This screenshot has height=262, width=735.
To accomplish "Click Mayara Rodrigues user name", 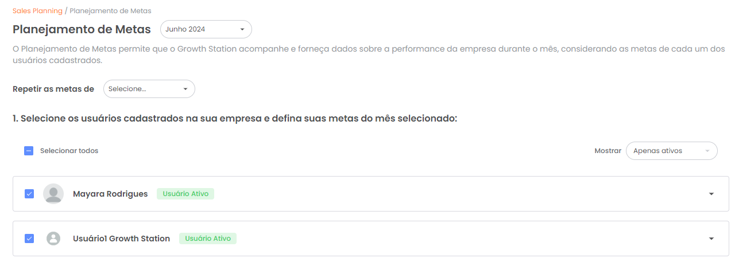I will (110, 194).
